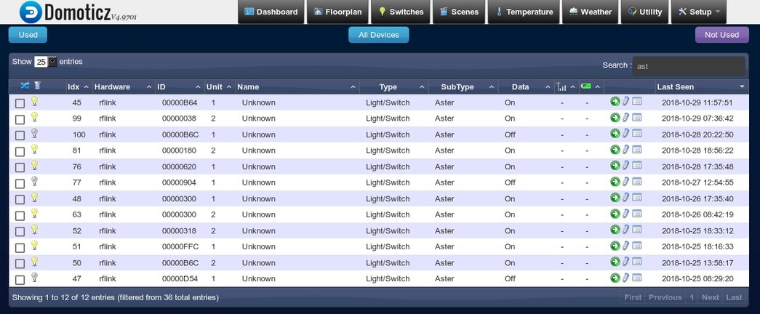Sort by the signal strength column icon
The height and width of the screenshot is (314, 760).
point(561,87)
